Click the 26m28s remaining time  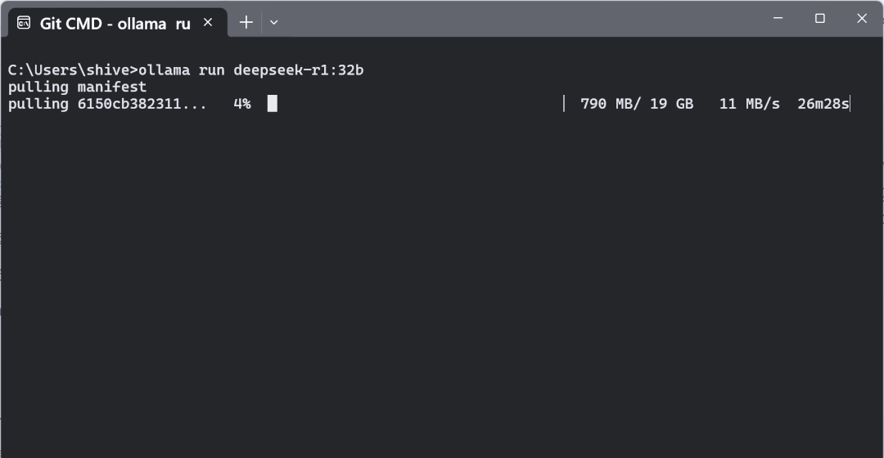click(823, 104)
